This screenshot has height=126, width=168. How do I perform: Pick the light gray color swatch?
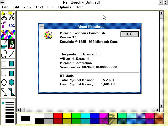(49, 116)
